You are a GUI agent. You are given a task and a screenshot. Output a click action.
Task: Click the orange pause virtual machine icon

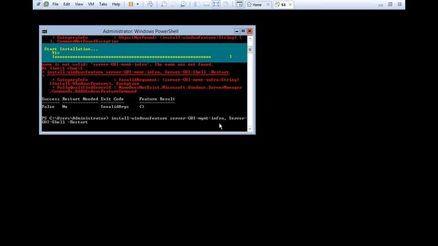(131, 4)
